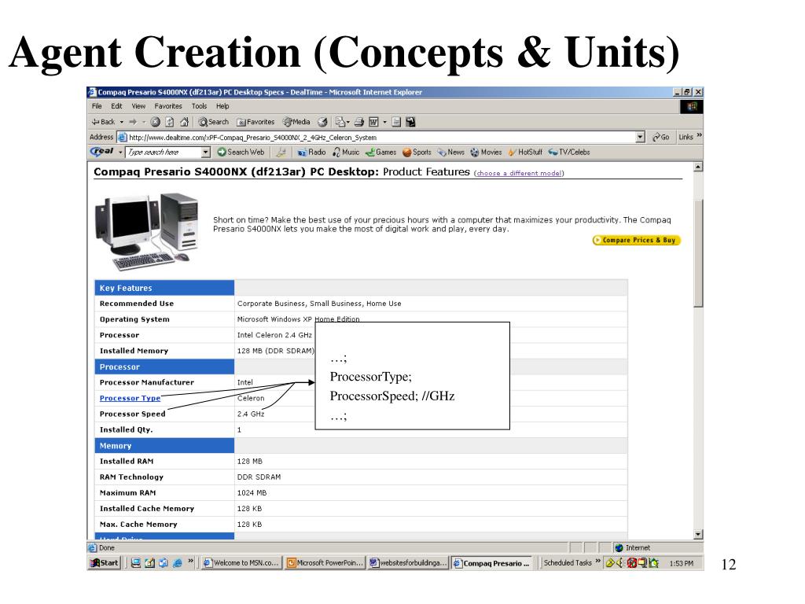Switch to Microsoft PowerPoint taskbar button
The width and height of the screenshot is (805, 604).
[325, 563]
